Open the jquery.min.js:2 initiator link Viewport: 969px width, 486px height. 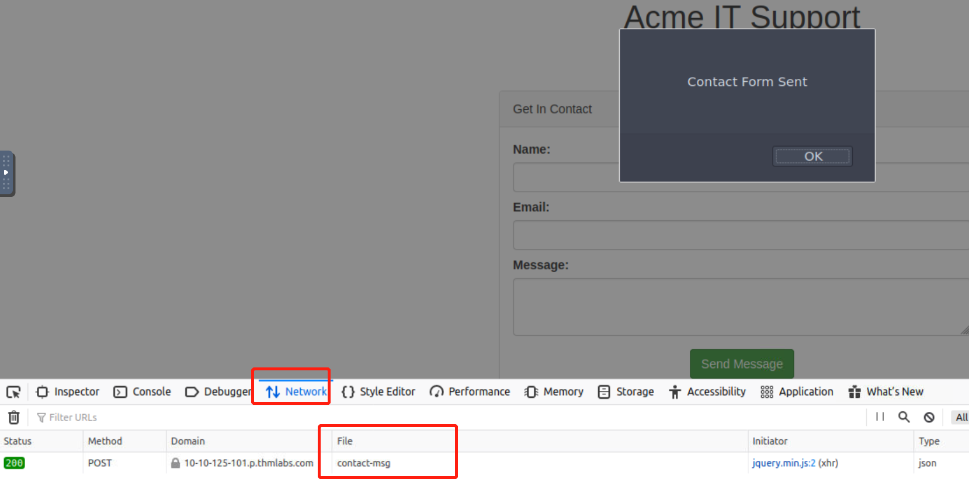click(783, 463)
